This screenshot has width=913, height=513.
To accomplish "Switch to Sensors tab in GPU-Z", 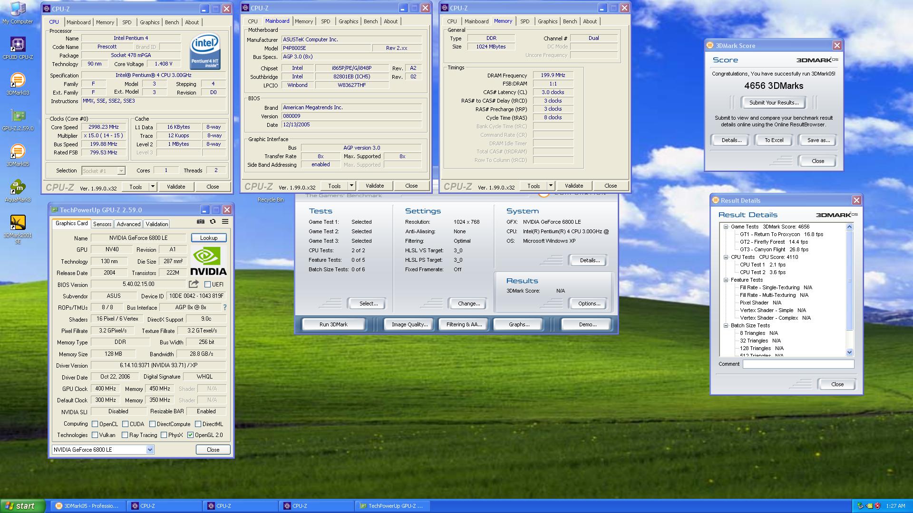I will [102, 224].
